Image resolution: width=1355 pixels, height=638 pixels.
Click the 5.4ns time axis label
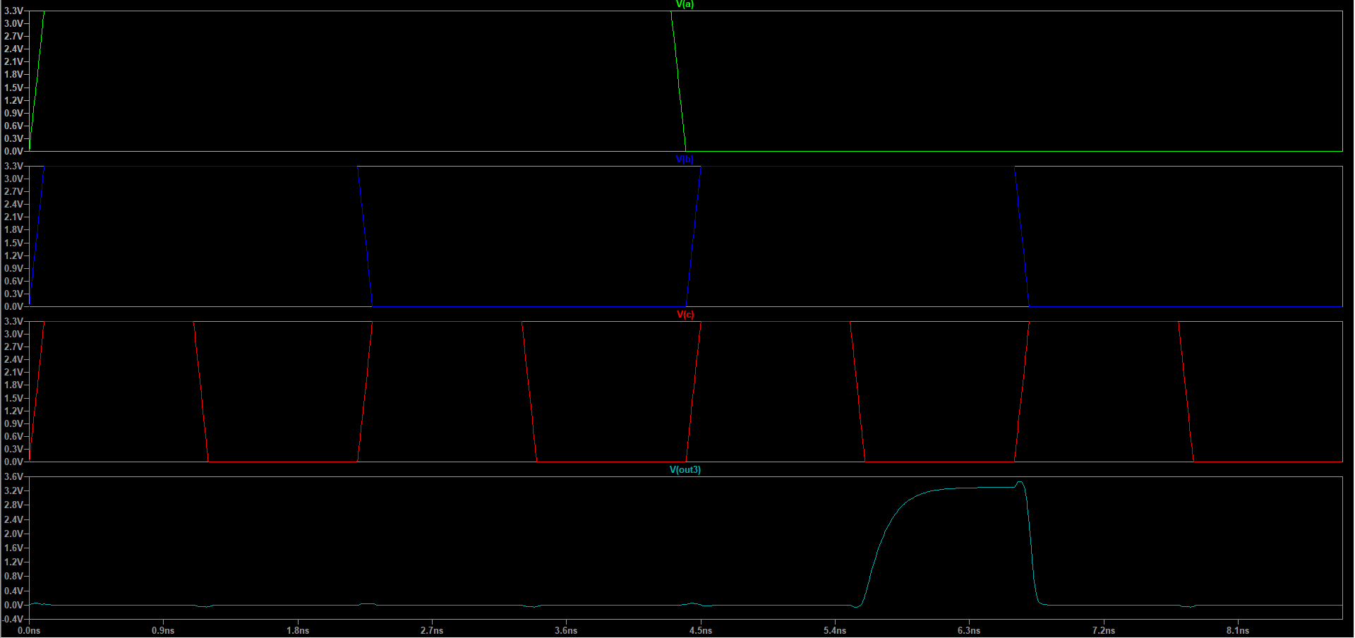(835, 630)
